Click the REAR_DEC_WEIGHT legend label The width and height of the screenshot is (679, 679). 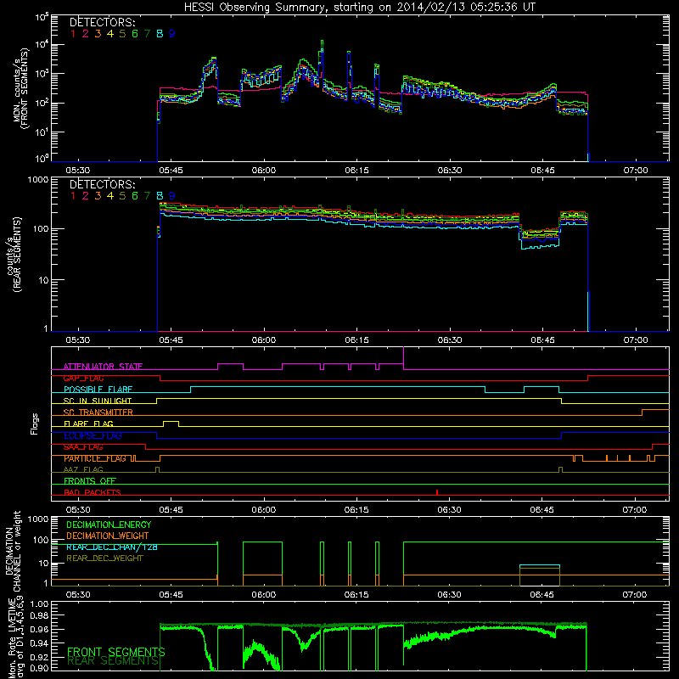pos(104,558)
